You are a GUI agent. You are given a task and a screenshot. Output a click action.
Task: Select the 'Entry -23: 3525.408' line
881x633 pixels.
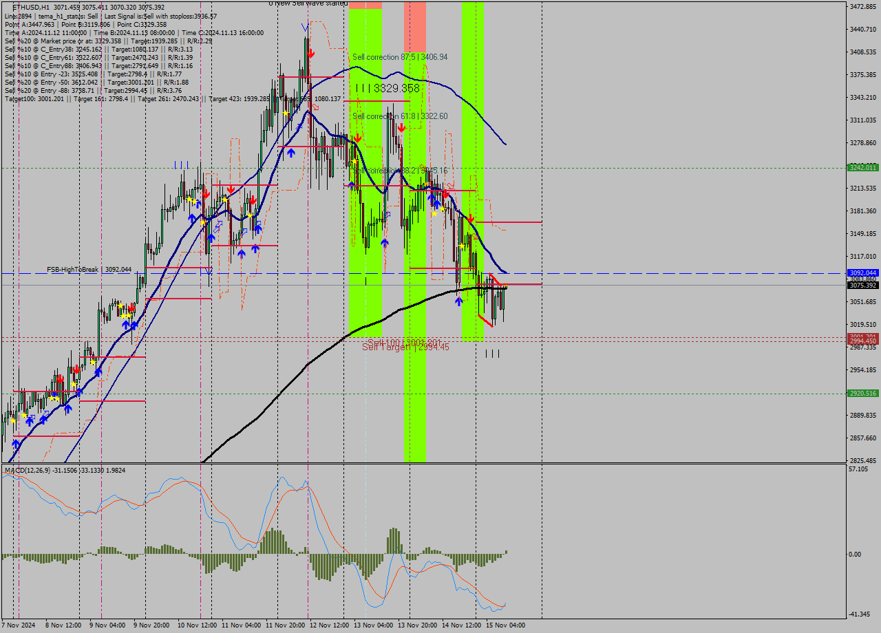[x=93, y=74]
